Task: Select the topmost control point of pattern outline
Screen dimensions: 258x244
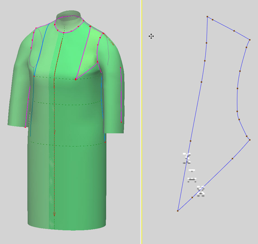Action: [x=207, y=17]
